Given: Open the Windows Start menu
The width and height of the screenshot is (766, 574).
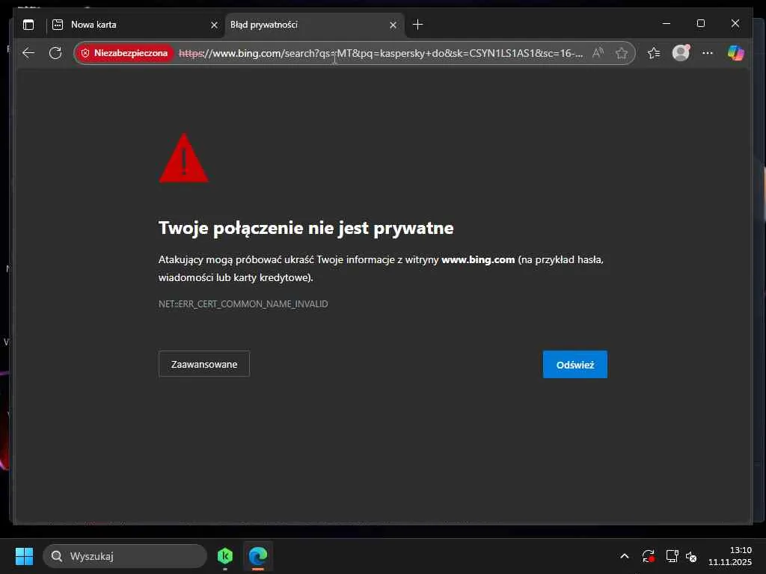Looking at the screenshot, I should [24, 556].
